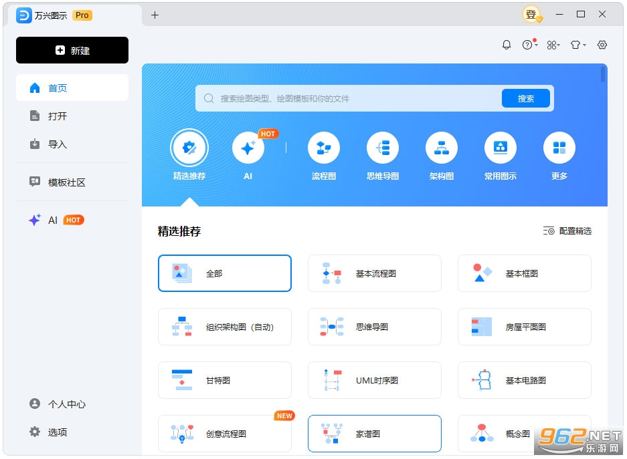This screenshot has width=627, height=459.
Task: Open the skin theme shirt dropdown
Action: pos(577,45)
